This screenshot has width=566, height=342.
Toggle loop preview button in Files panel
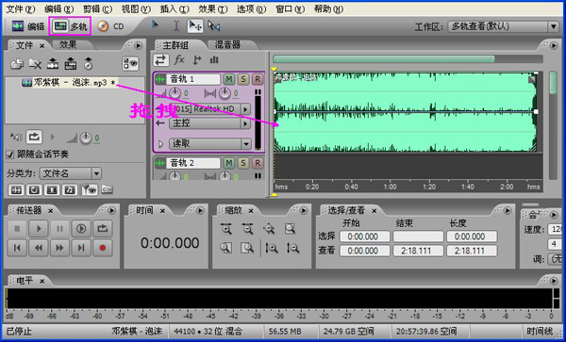(x=34, y=137)
